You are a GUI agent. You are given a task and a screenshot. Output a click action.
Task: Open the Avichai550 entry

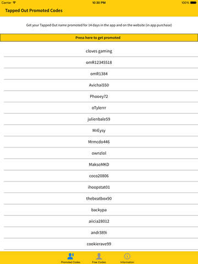coord(99,85)
